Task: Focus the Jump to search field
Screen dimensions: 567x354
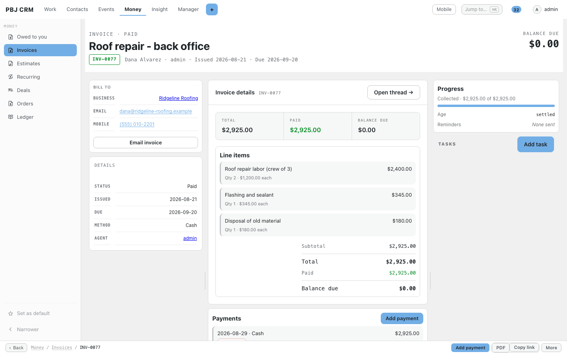Action: point(482,9)
